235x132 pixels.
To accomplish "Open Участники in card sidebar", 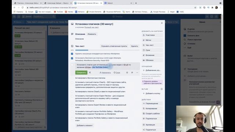I will tap(152, 35).
